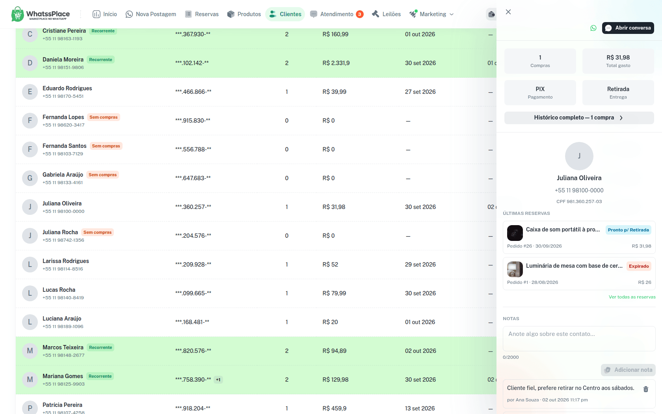The height and width of the screenshot is (414, 662).
Task: Click the green WhatsApp icon beside Abrir conversa
Action: pos(593,28)
